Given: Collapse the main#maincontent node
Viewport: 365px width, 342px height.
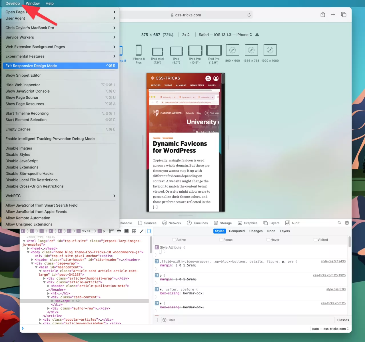Looking at the screenshot, I should coord(36,267).
